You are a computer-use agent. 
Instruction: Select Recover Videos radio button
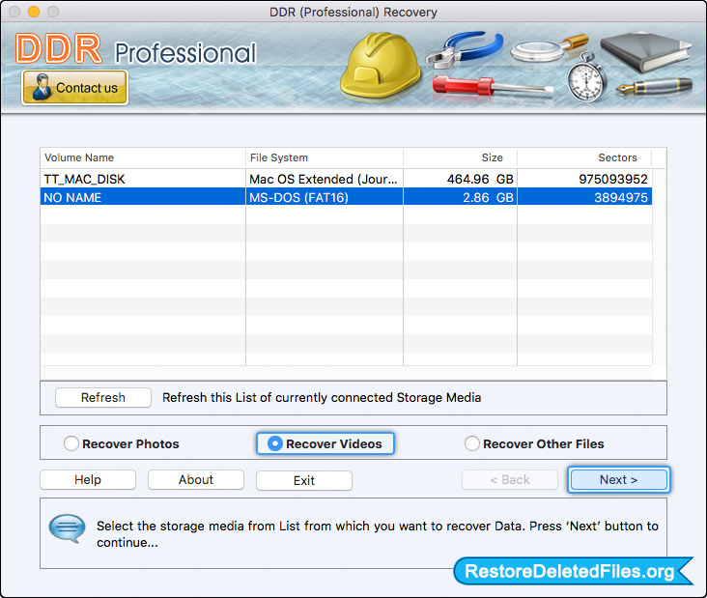point(275,443)
